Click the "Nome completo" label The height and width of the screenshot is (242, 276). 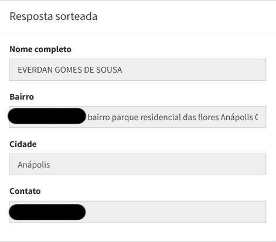coord(40,49)
